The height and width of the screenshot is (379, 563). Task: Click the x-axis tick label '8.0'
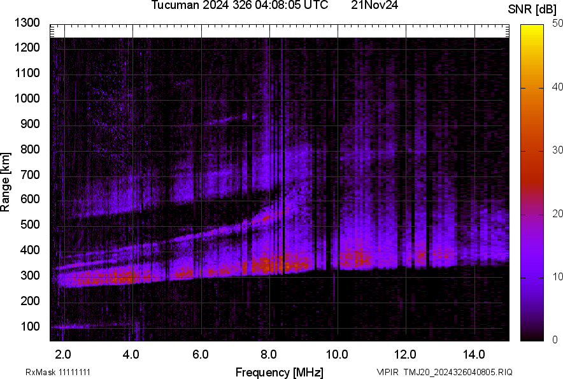(x=269, y=354)
